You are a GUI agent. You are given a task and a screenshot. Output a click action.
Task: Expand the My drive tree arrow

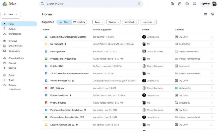(x=2, y=41)
